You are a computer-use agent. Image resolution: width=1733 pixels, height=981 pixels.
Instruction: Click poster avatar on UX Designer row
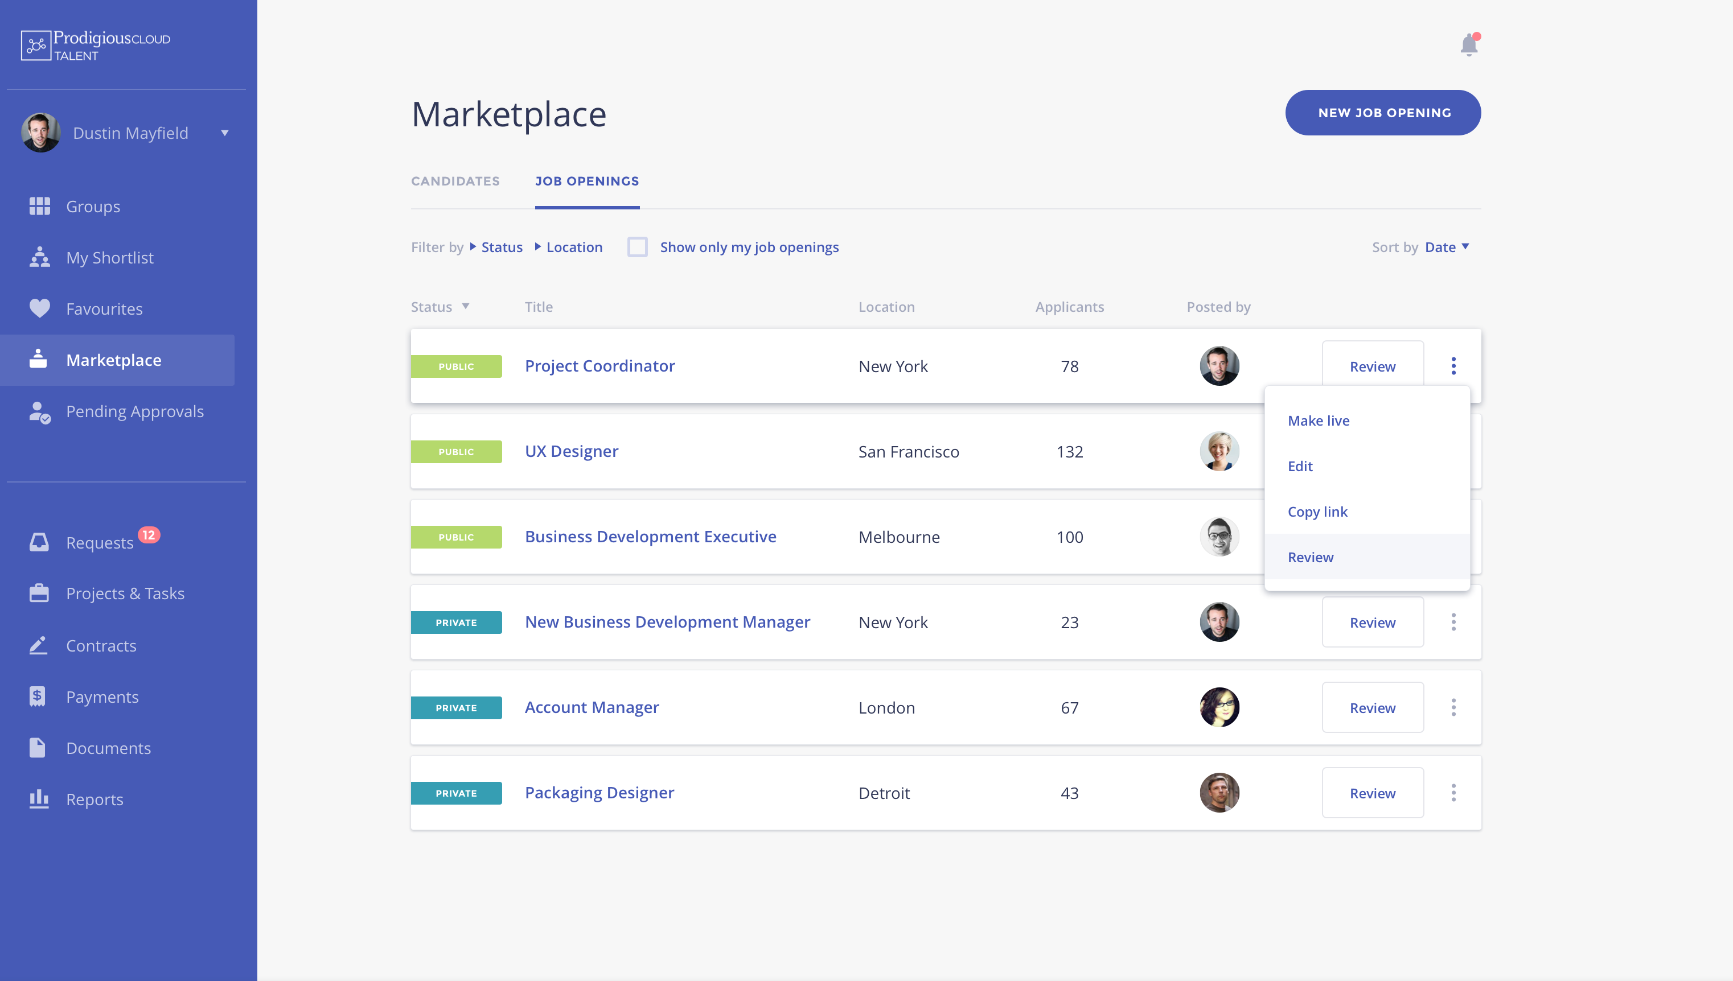(1219, 451)
